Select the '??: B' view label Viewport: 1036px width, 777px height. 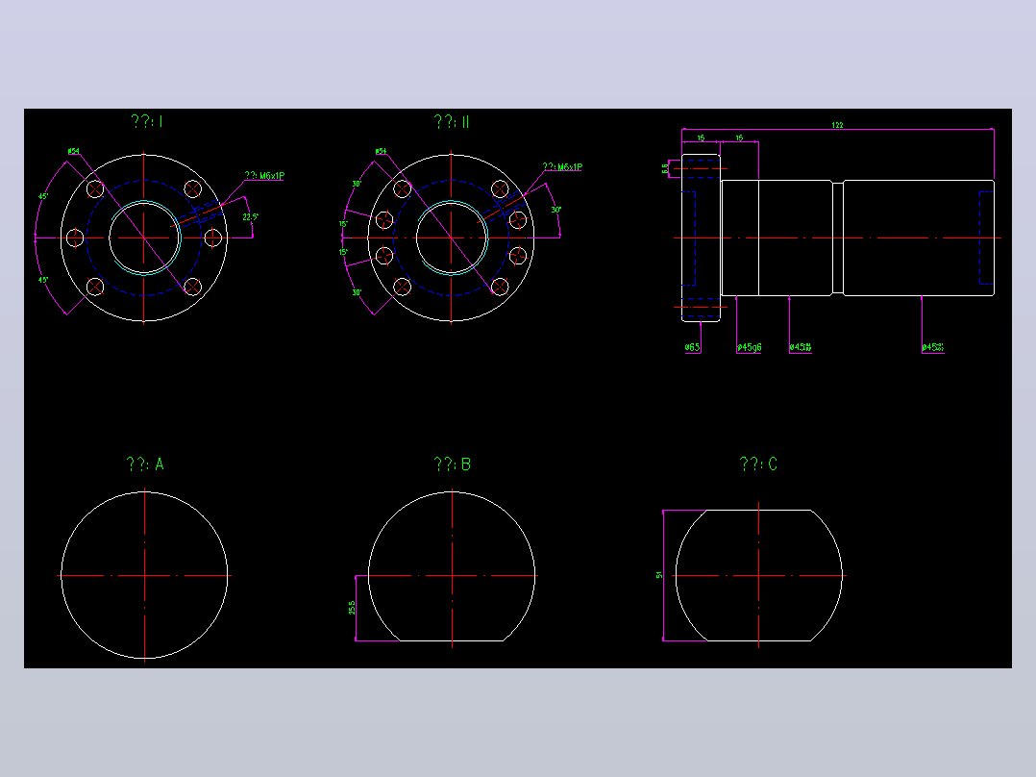(452, 464)
